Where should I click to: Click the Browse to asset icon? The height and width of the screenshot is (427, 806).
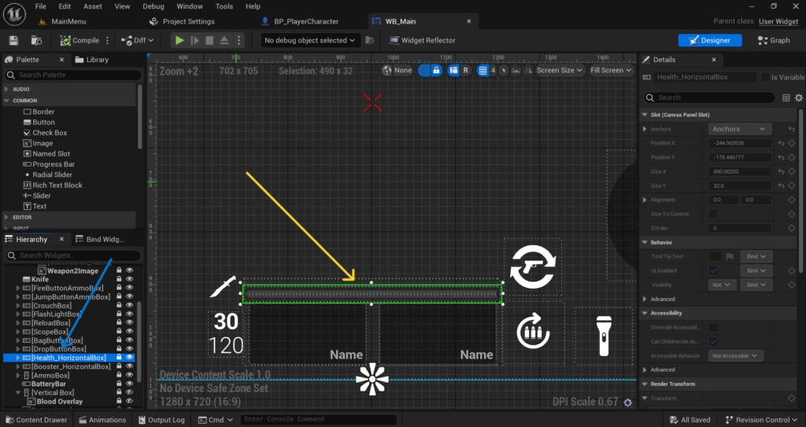(x=36, y=41)
